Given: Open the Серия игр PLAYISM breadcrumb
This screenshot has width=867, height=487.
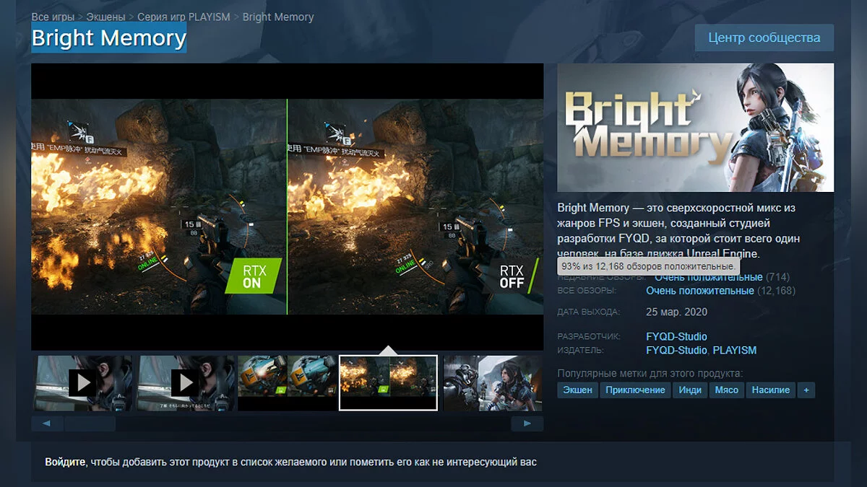Looking at the screenshot, I should tap(184, 16).
